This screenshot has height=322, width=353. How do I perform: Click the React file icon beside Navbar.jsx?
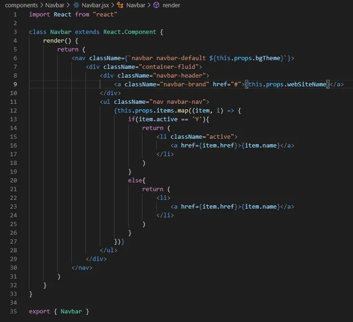click(76, 5)
